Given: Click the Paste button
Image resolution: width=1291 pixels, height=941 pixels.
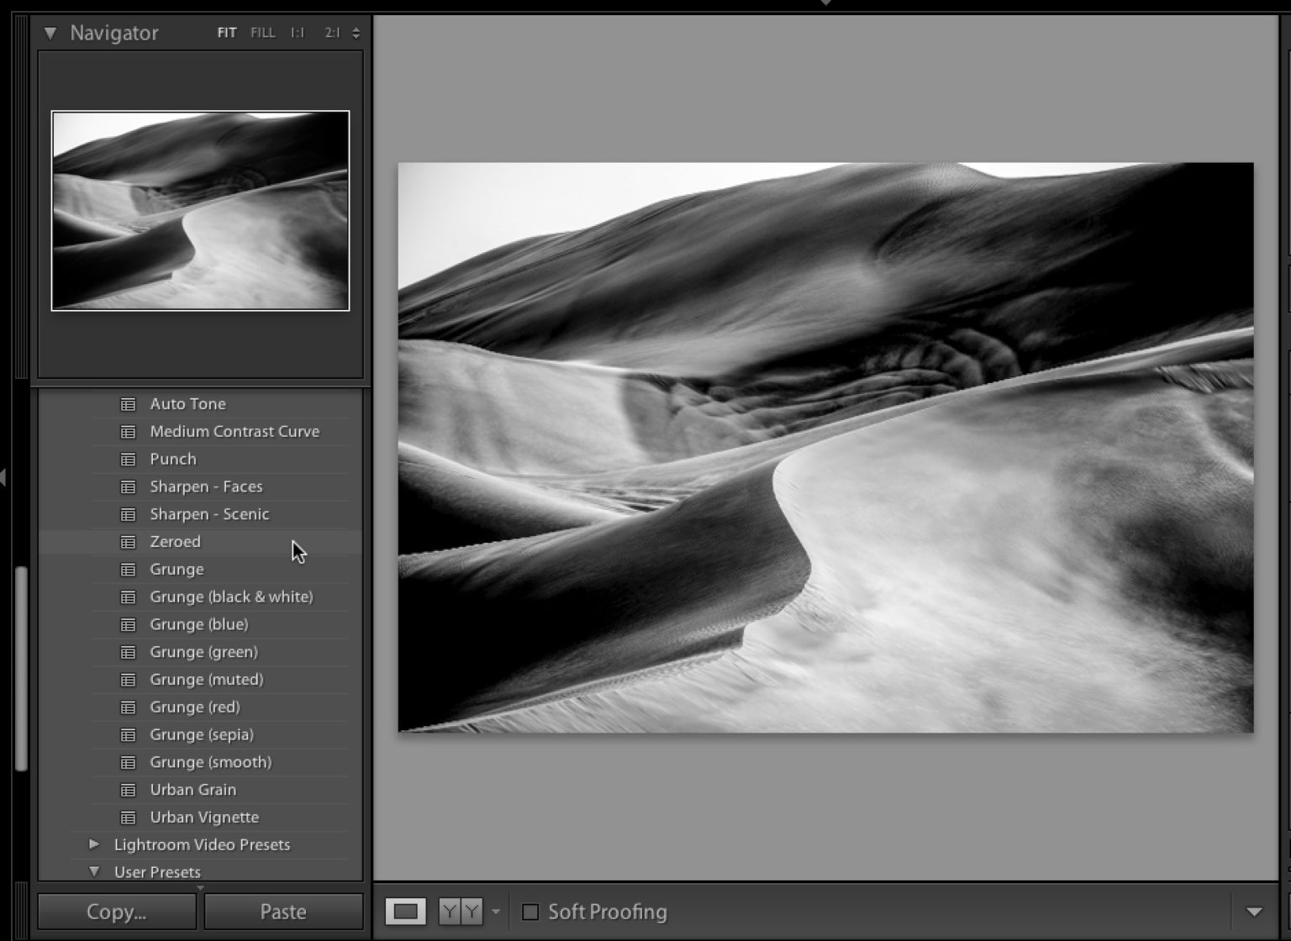Looking at the screenshot, I should point(282,911).
